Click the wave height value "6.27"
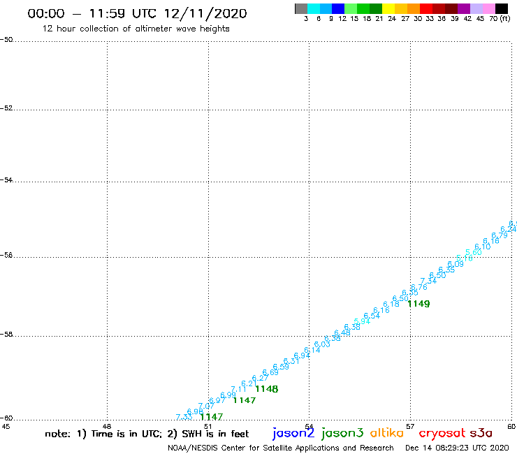The image size is (517, 454). [x=260, y=378]
